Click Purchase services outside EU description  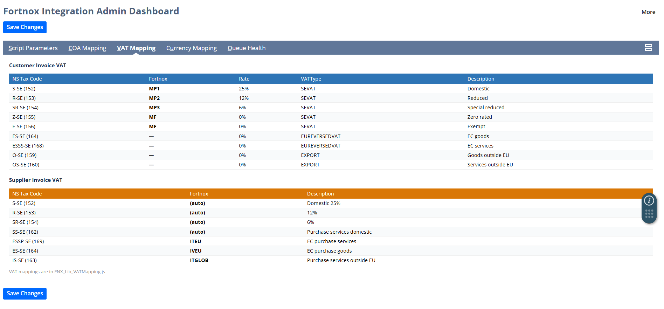341,260
